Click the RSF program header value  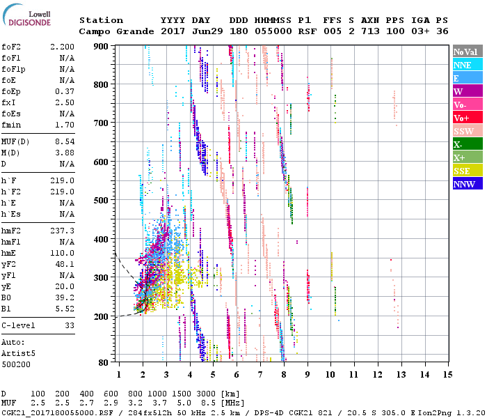[308, 31]
